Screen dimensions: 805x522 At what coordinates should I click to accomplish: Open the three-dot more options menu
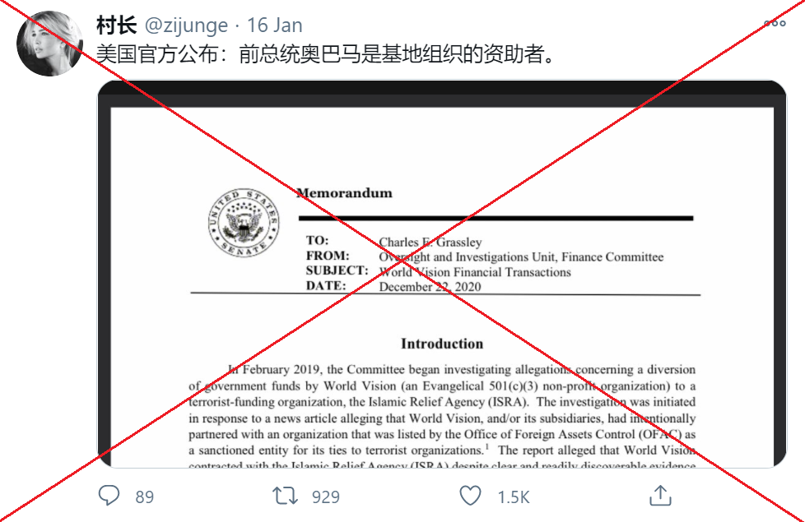[775, 23]
